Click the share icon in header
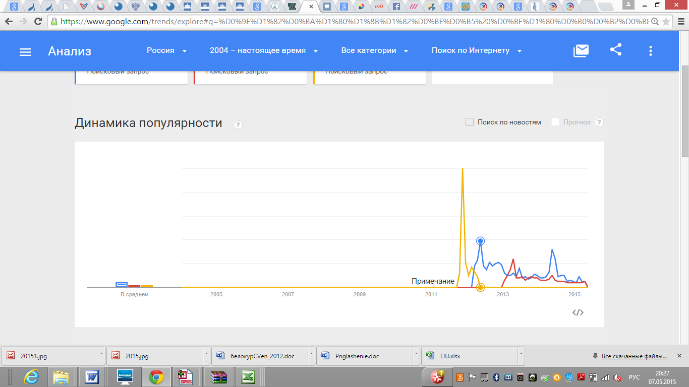689x387 pixels. pos(616,50)
